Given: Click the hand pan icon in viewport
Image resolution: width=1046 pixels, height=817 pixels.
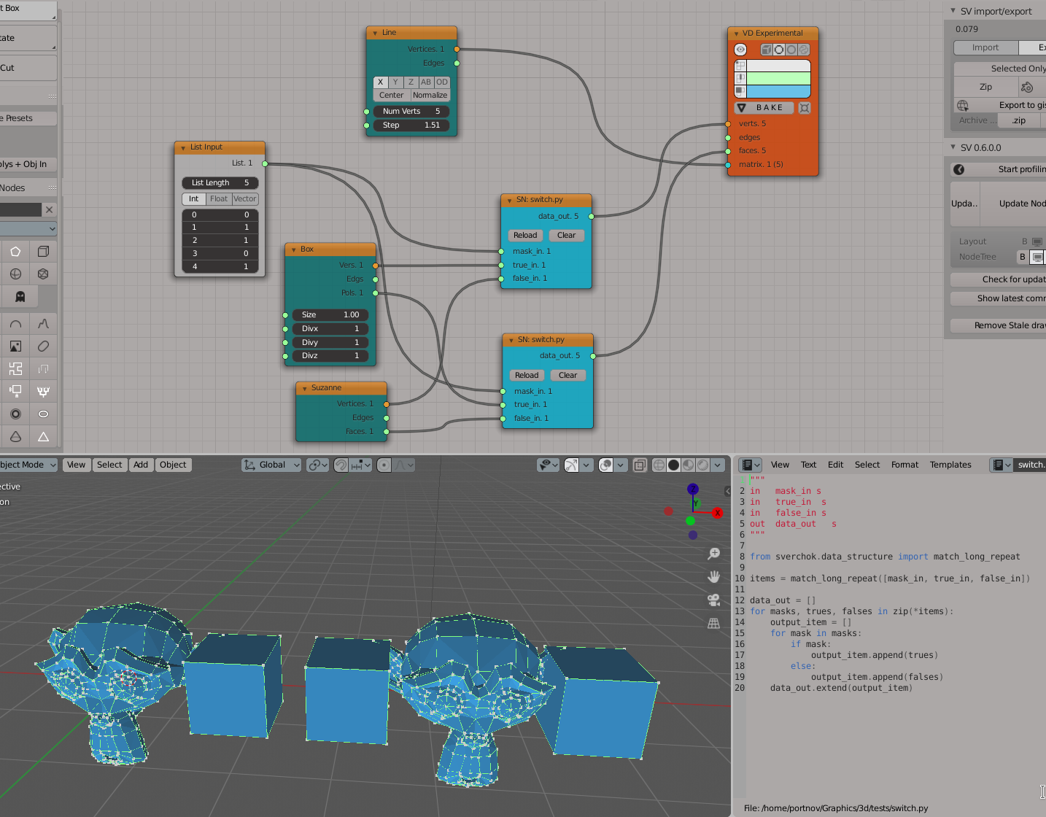Looking at the screenshot, I should pyautogui.click(x=714, y=577).
